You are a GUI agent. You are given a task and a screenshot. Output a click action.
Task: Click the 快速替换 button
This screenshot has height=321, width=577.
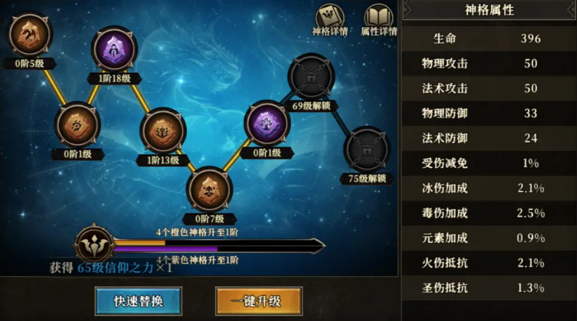pos(139,301)
